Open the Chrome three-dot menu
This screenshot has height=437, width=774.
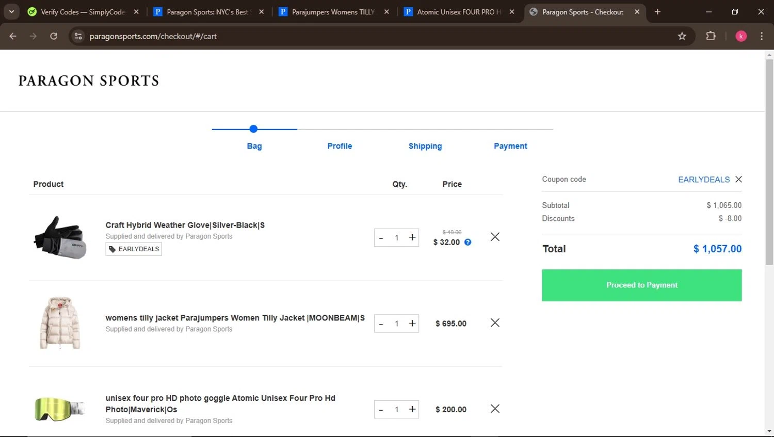tap(761, 36)
